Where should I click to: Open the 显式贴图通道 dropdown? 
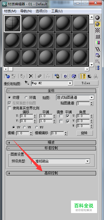75,97
